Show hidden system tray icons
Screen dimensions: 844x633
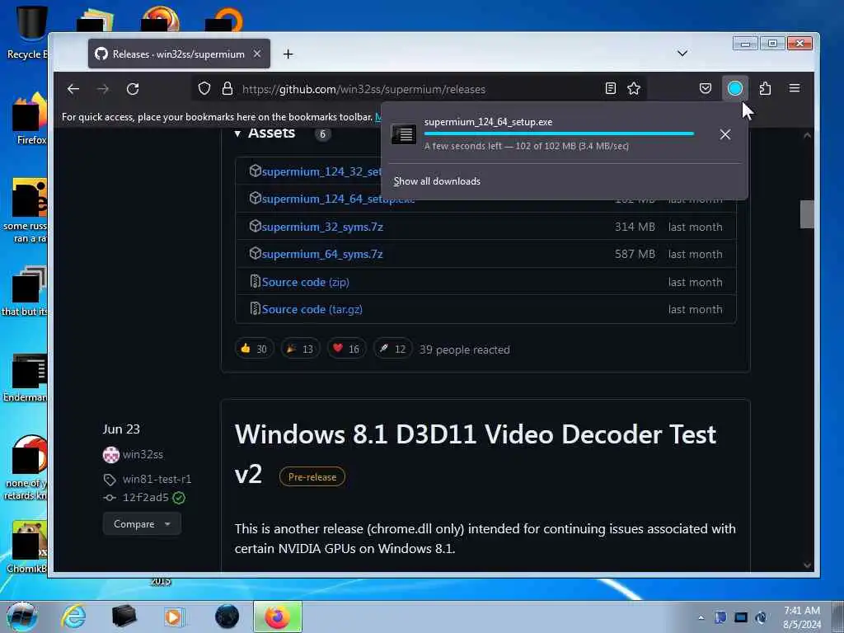click(701, 617)
